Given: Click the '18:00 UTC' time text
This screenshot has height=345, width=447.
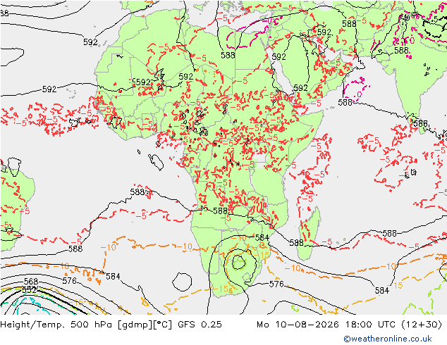Looking at the screenshot, I should pyautogui.click(x=370, y=325).
